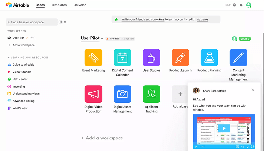Enter video fullscreen mode
Image resolution: width=264 pixels, height=151 pixels.
pos(253,147)
